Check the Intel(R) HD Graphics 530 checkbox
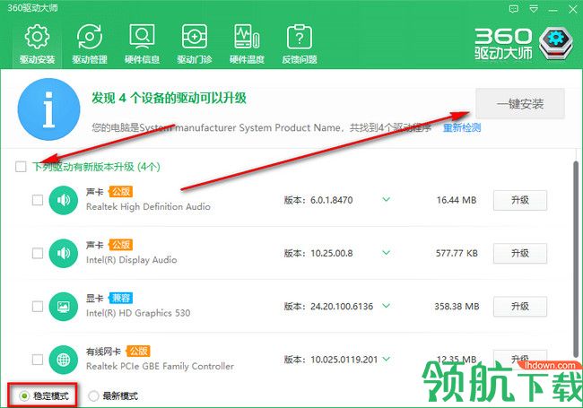This screenshot has width=583, height=408. click(38, 307)
